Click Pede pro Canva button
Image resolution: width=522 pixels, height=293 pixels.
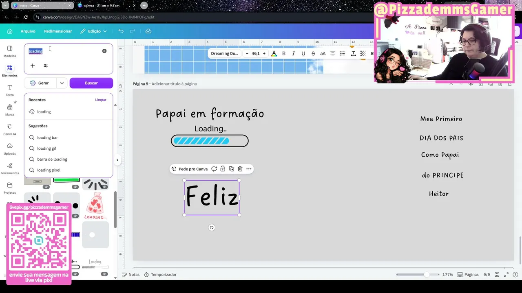pyautogui.click(x=190, y=169)
